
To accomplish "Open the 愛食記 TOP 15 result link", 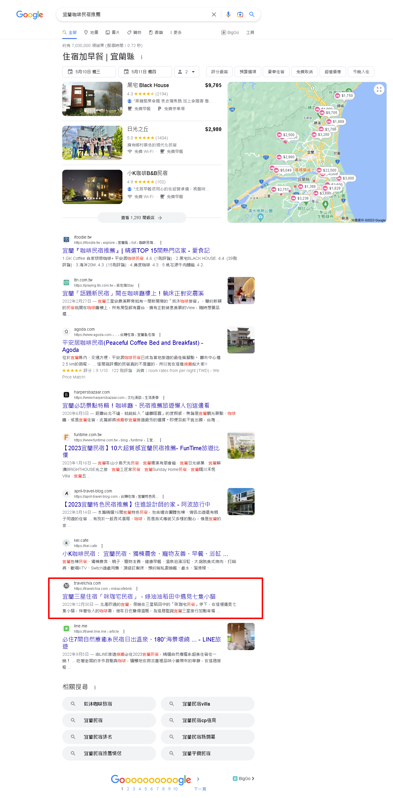I will click(x=136, y=251).
